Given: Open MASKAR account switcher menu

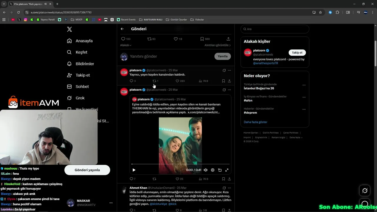Looking at the screenshot, I should pos(111,203).
